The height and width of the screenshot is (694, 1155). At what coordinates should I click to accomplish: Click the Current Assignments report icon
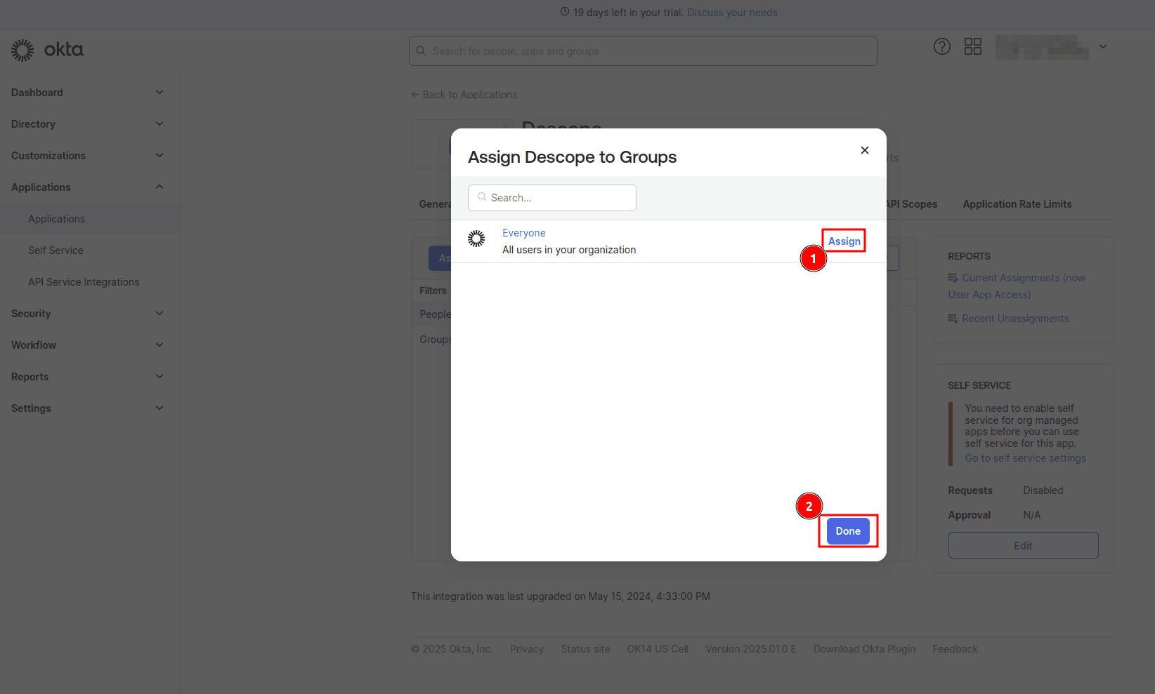(x=953, y=278)
